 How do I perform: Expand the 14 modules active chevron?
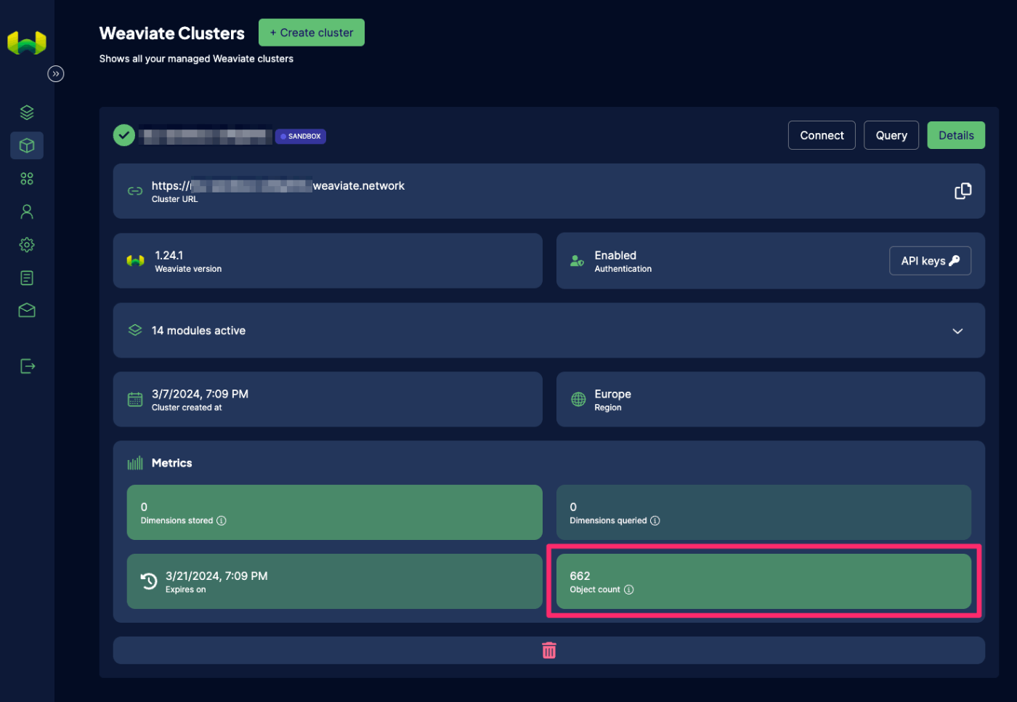coord(957,331)
